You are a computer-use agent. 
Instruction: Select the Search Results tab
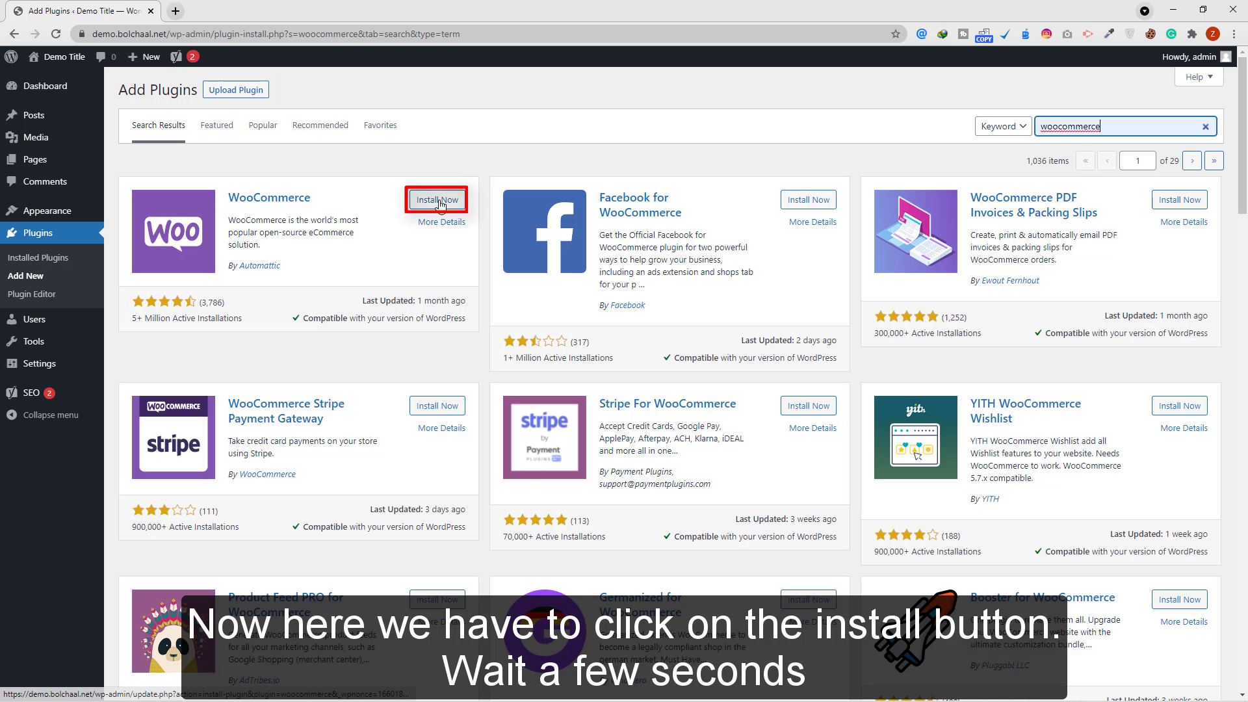pos(159,125)
